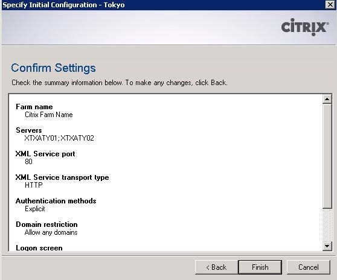Image resolution: width=337 pixels, height=280 pixels.
Task: Click the scrollbar down arrow
Action: pos(327,246)
